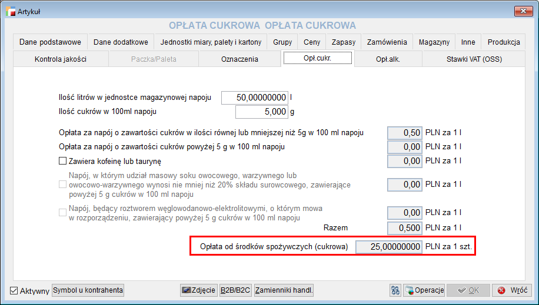Click the Artykuł window title icon
The image size is (539, 305).
pos(10,11)
